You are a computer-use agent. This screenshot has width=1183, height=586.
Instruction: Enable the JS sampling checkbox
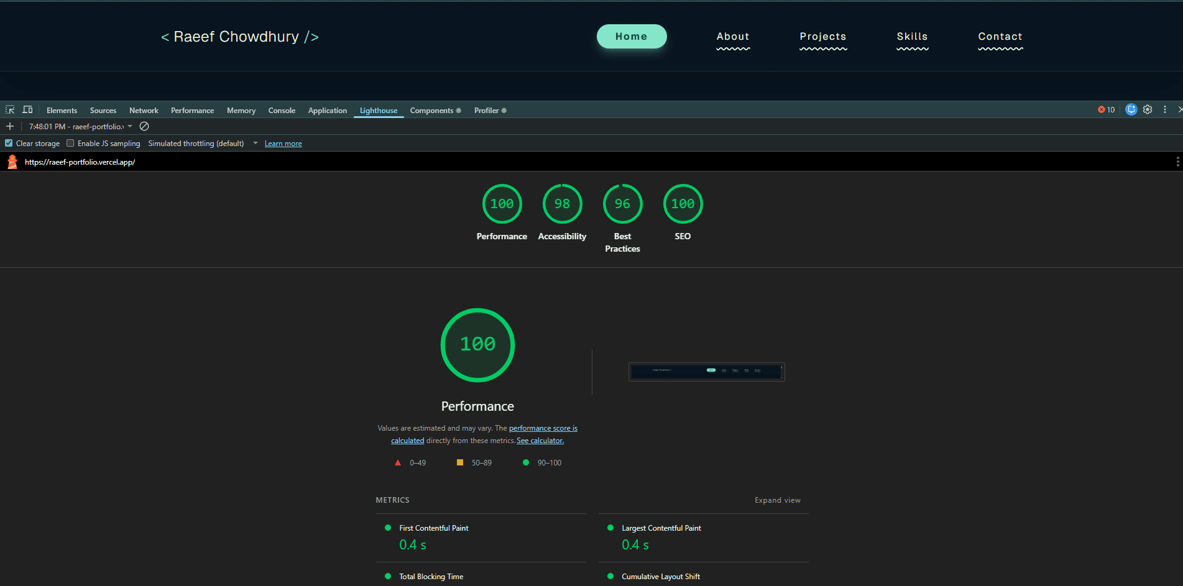[x=70, y=144]
